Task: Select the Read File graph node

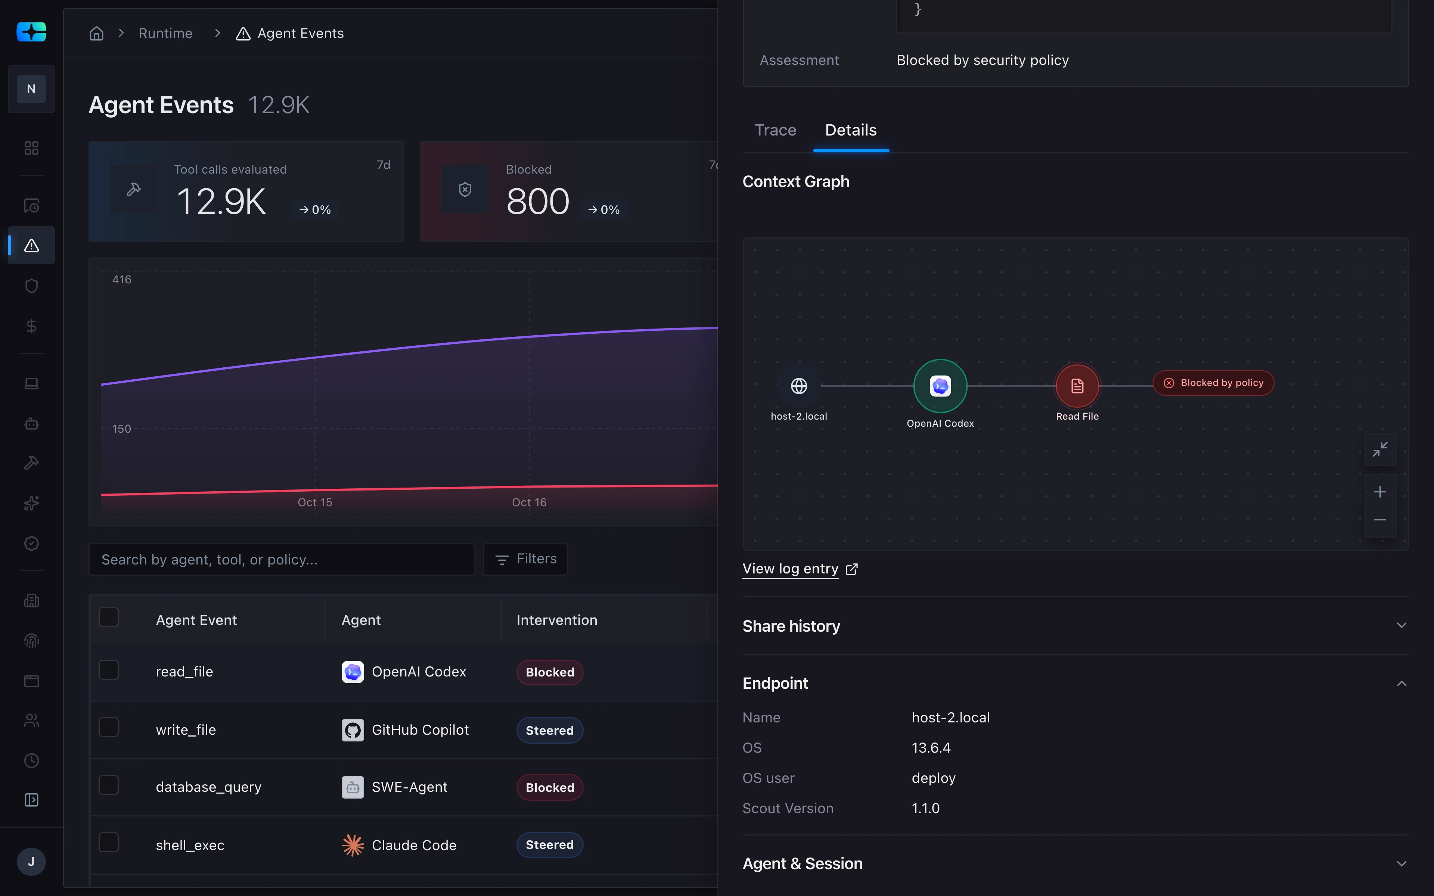Action: pyautogui.click(x=1077, y=386)
